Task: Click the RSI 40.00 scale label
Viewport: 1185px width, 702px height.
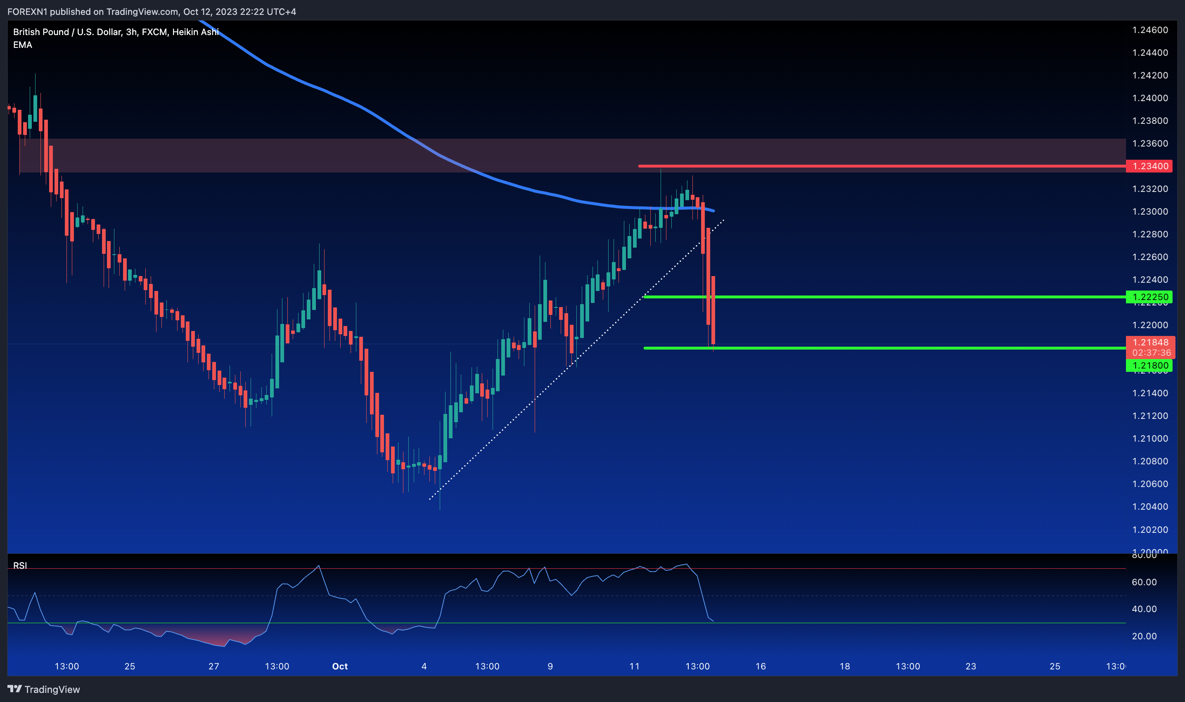Action: click(x=1144, y=609)
